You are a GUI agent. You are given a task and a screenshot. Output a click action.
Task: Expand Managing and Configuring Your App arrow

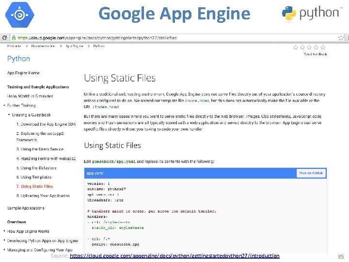click(4, 249)
